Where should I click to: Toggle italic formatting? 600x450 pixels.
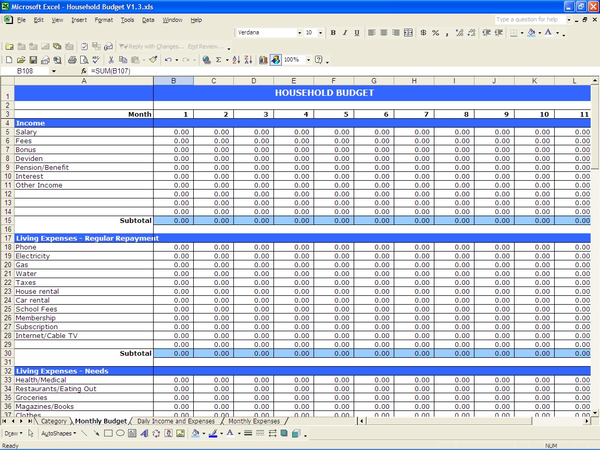click(x=345, y=32)
